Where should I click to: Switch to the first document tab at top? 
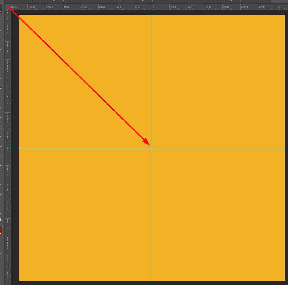point(49,1)
